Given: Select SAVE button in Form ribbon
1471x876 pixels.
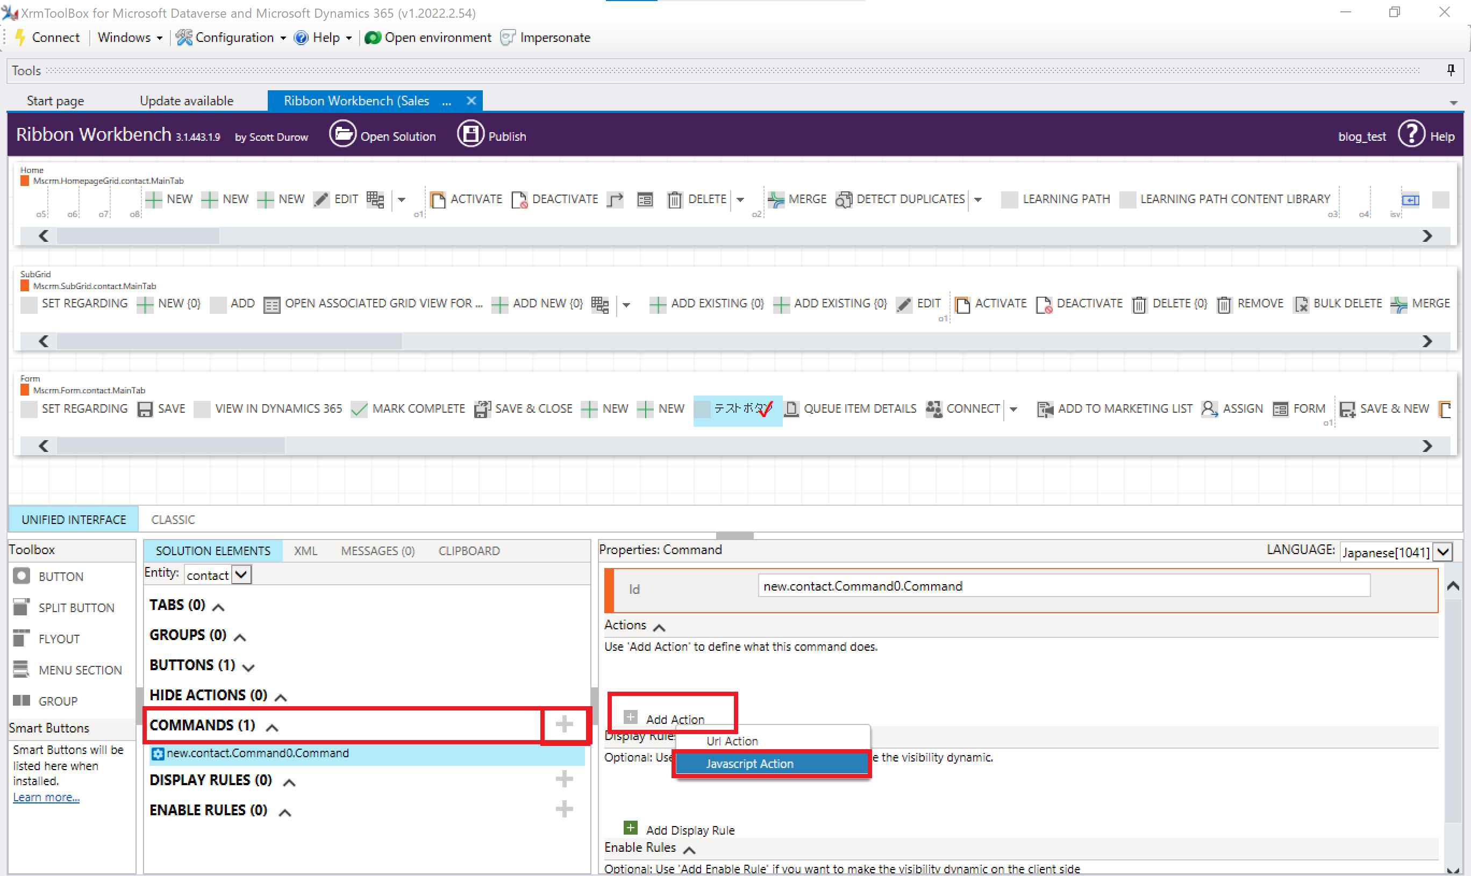Looking at the screenshot, I should [x=161, y=409].
